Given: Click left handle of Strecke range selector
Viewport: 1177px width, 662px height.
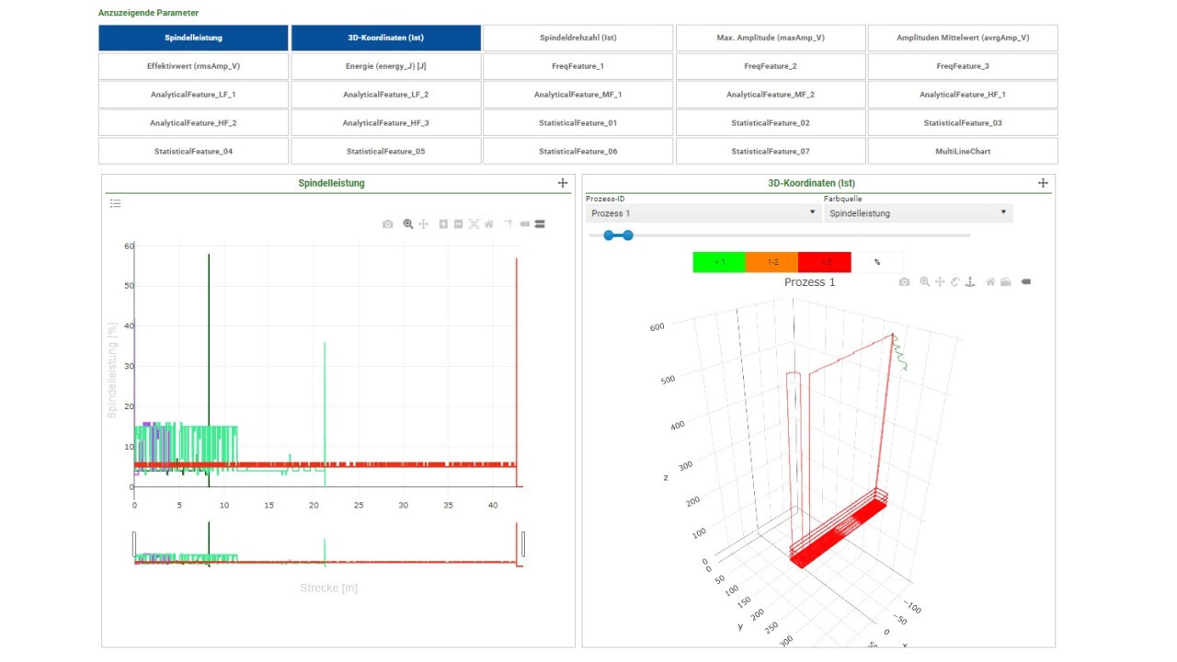Looking at the screenshot, I should click(134, 544).
